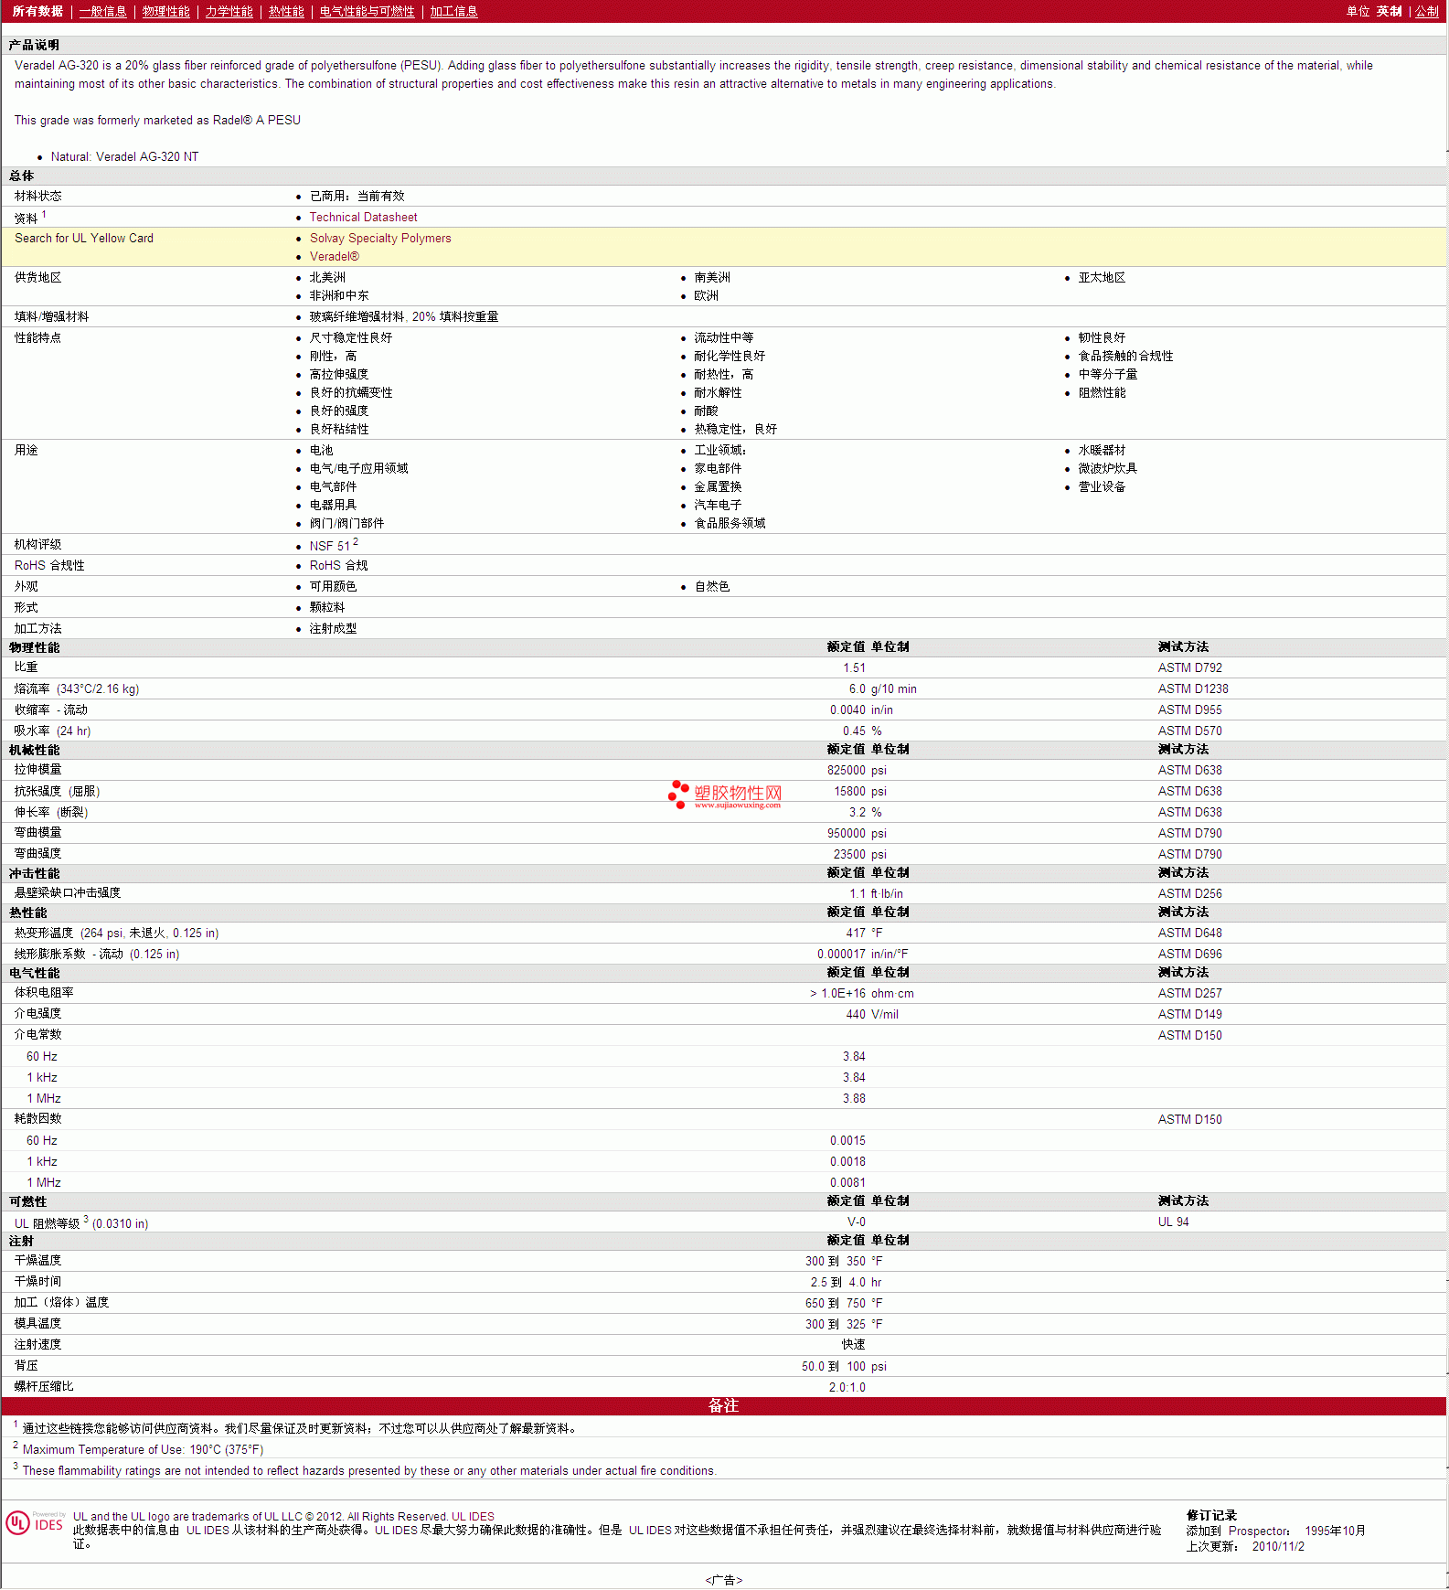Click the 螺杆压缩比 row label

click(44, 1387)
